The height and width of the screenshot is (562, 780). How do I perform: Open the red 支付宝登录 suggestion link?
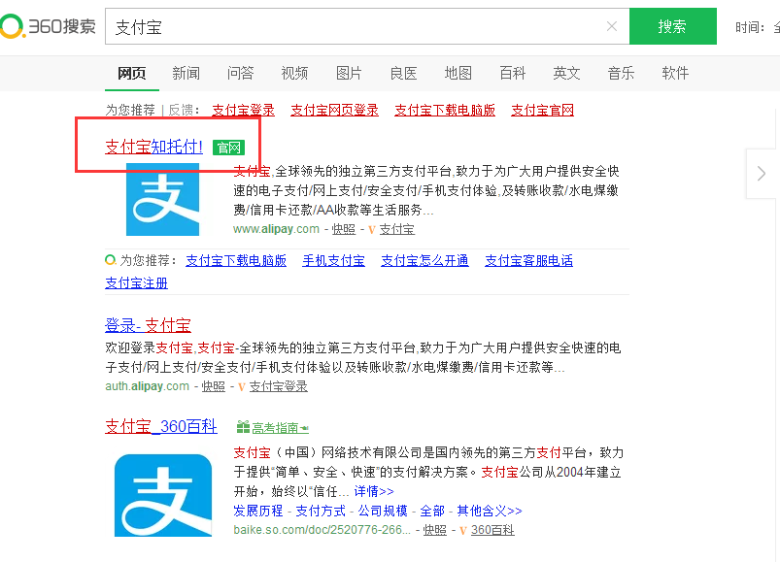(x=243, y=110)
